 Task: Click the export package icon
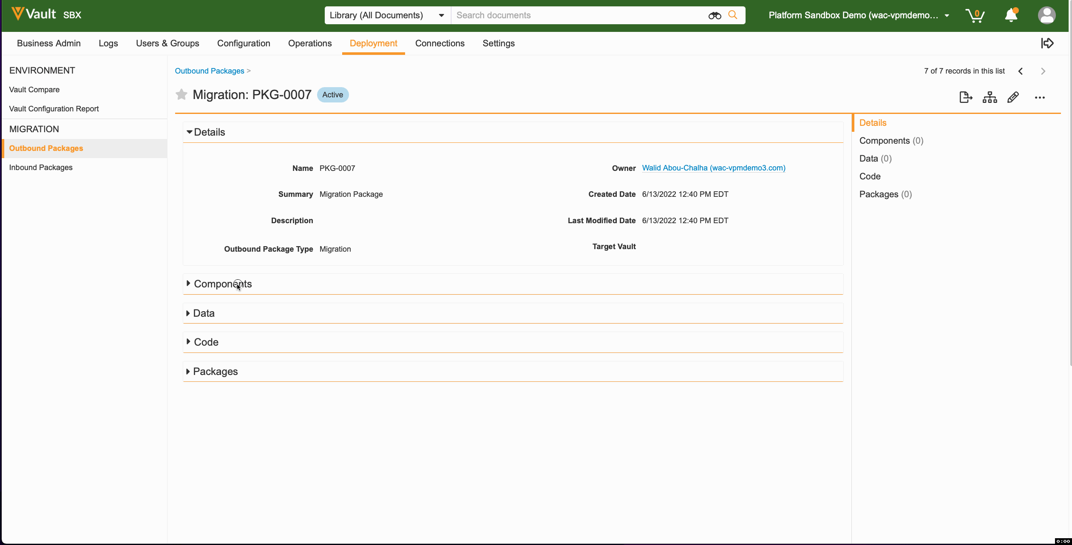click(965, 97)
